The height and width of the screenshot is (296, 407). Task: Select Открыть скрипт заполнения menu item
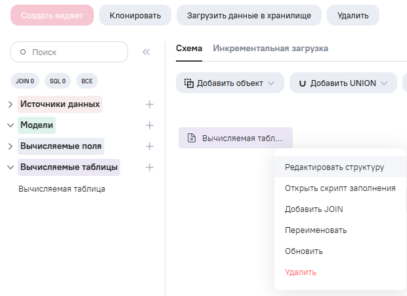[340, 188]
